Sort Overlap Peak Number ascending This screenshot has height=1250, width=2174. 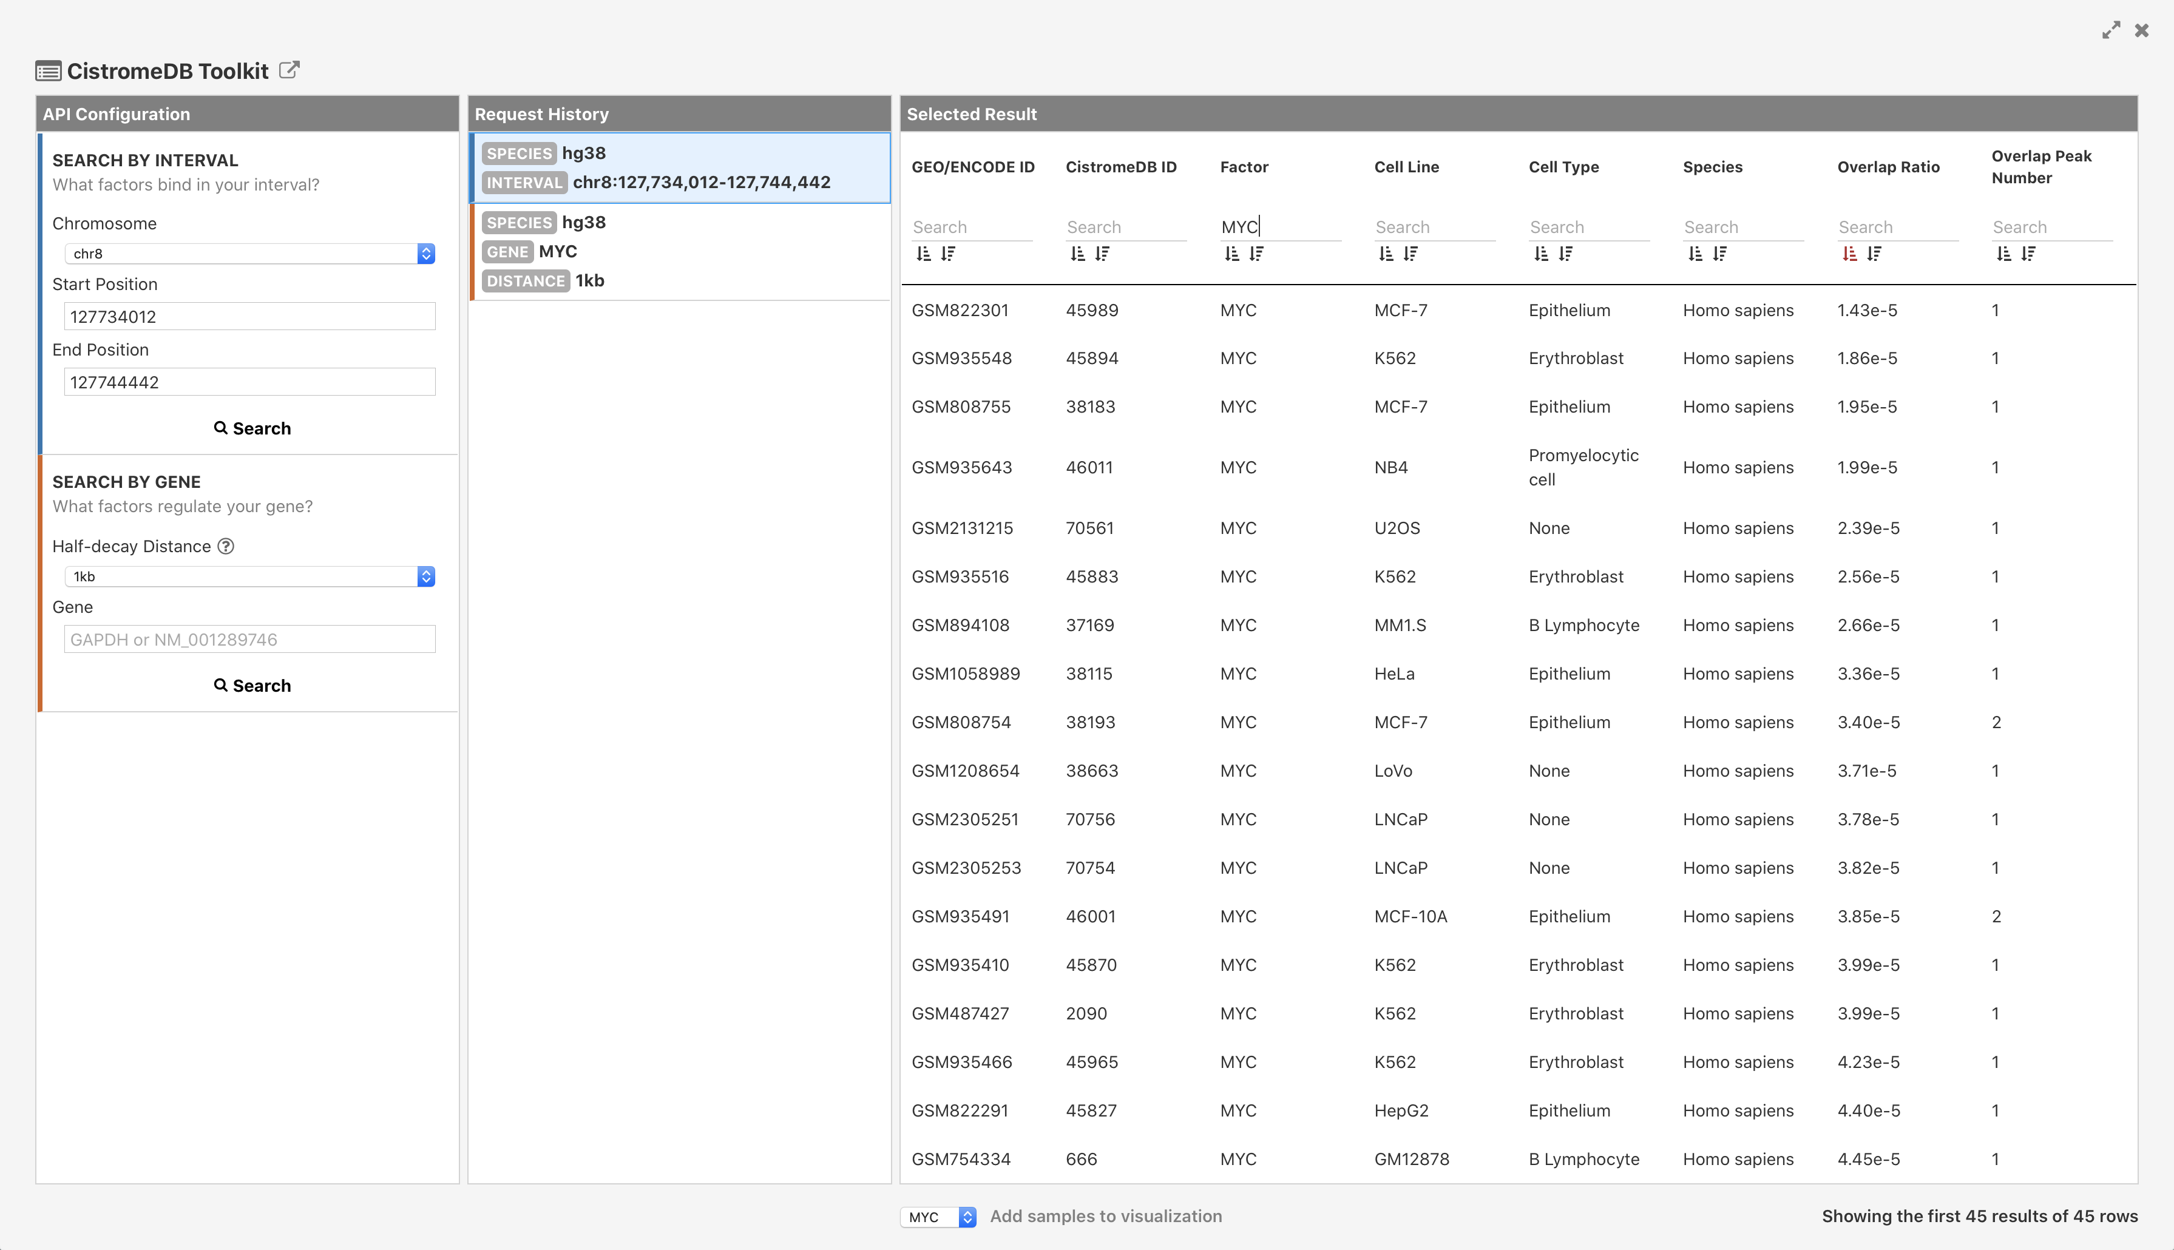(2003, 254)
